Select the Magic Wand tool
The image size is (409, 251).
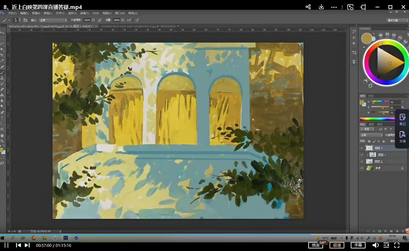2,49
